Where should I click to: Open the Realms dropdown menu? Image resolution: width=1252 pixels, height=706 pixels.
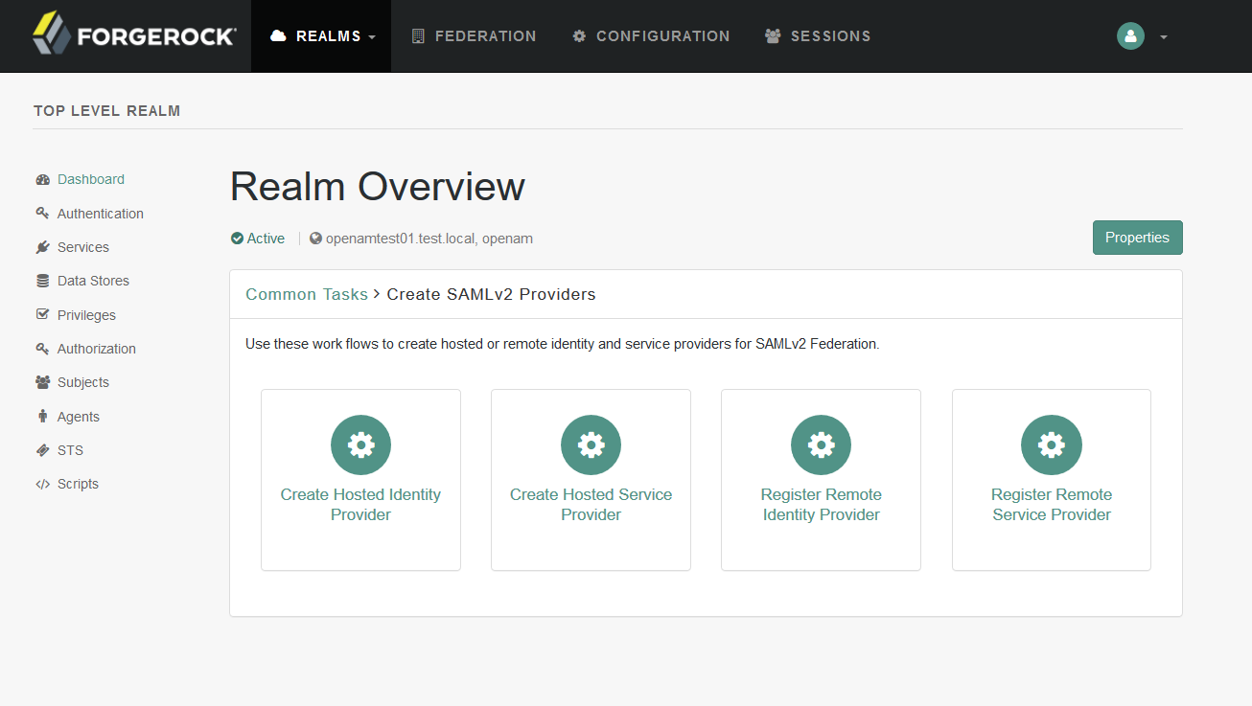pyautogui.click(x=321, y=36)
